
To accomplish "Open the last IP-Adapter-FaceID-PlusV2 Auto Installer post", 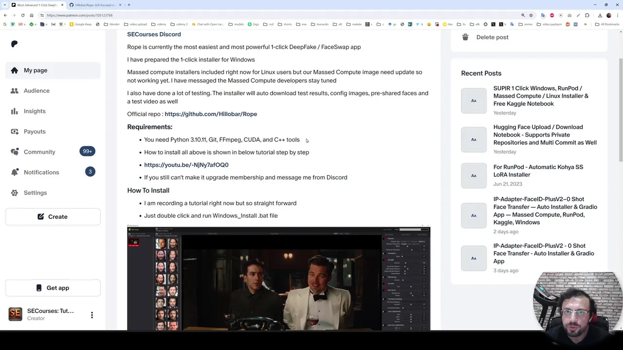I will click(543, 253).
